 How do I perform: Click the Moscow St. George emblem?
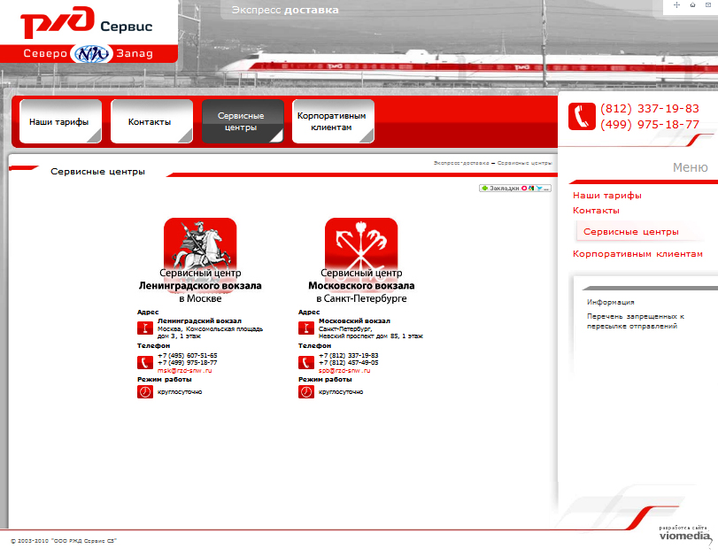coord(200,244)
